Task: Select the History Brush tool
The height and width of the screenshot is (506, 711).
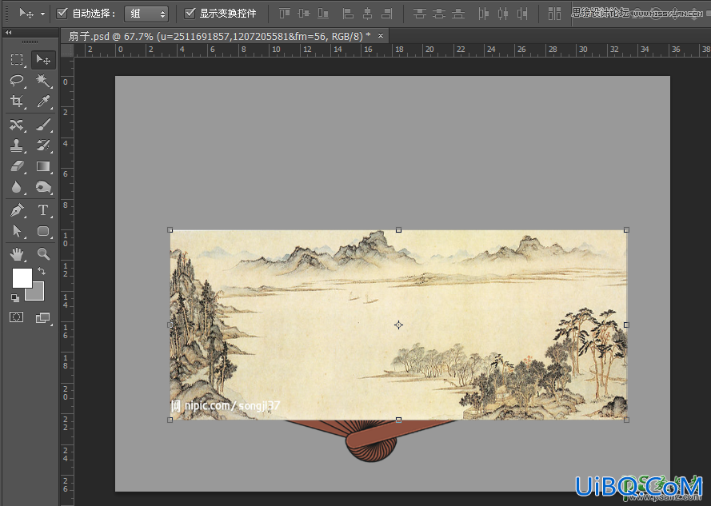Action: (43, 145)
